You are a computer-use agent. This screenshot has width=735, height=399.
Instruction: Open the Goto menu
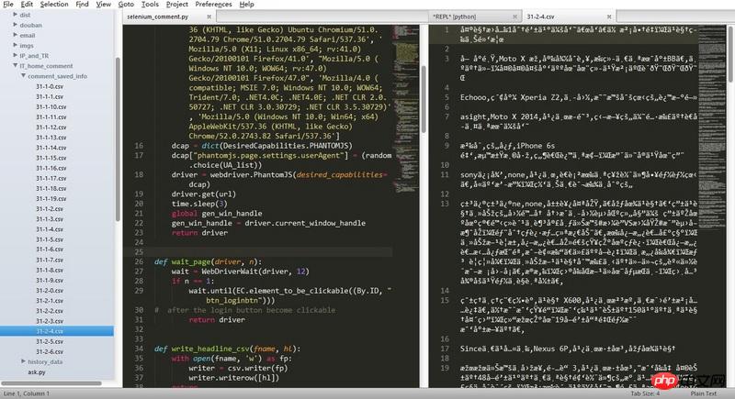124,5
